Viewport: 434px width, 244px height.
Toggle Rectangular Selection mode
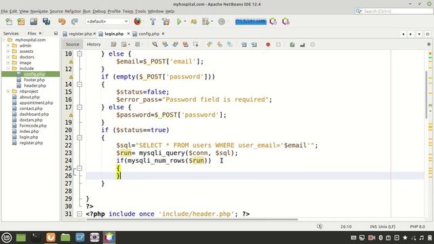196,45
